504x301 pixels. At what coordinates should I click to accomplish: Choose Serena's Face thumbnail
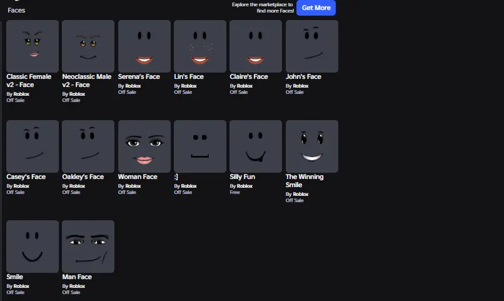click(144, 46)
